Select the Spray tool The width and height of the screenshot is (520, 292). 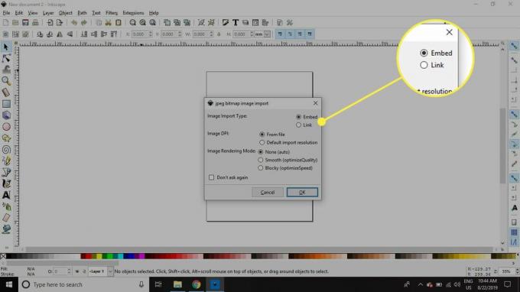[6, 206]
